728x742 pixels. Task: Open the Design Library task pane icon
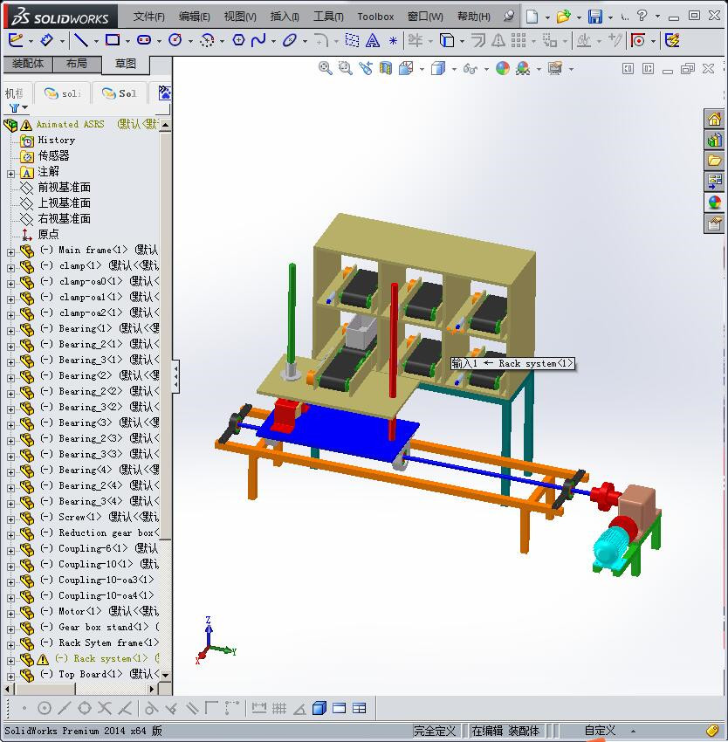pos(714,140)
